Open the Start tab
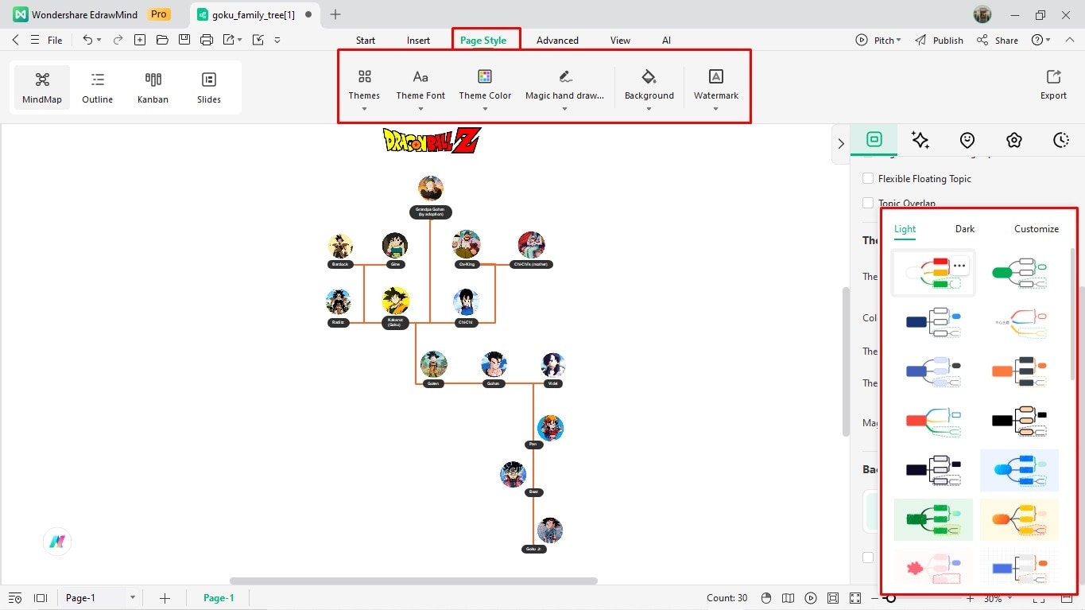The image size is (1085, 610). click(x=366, y=41)
